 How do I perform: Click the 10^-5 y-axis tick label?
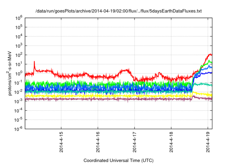pyautogui.click(x=19, y=120)
